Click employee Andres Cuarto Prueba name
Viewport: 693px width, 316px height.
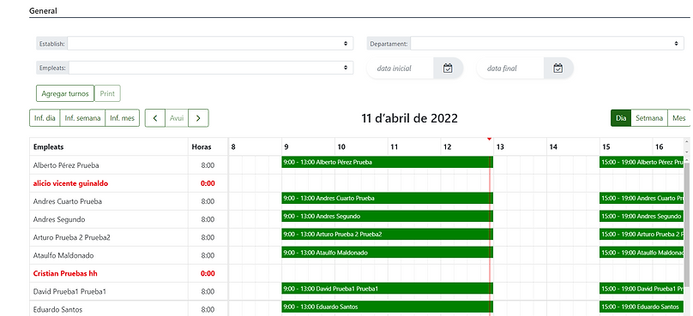click(68, 201)
